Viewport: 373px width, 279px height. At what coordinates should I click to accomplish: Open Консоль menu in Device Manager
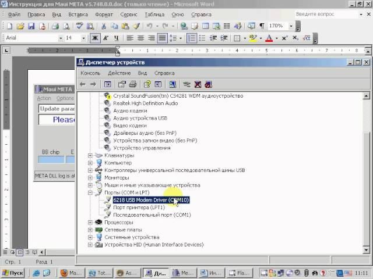[90, 73]
